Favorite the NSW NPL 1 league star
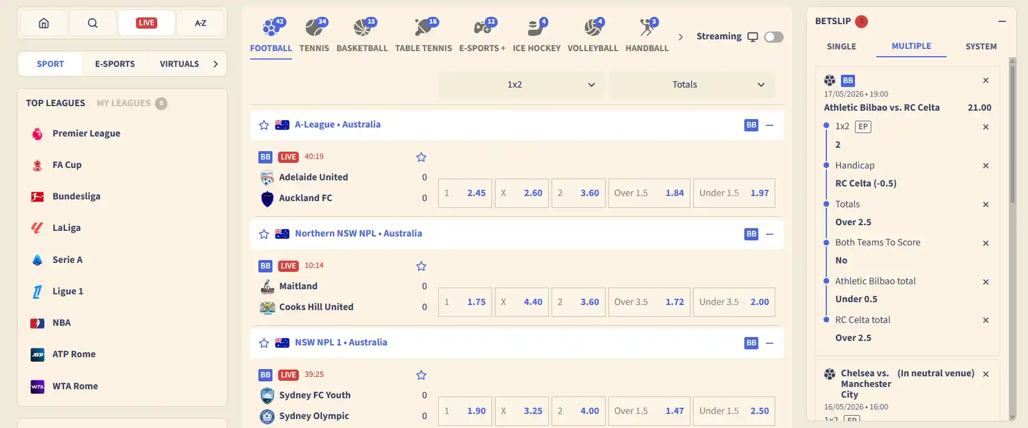Image resolution: width=1028 pixels, height=428 pixels. 264,343
